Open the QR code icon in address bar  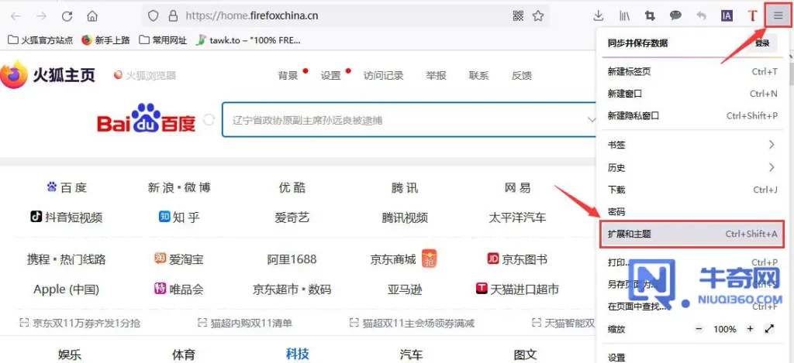click(x=518, y=15)
